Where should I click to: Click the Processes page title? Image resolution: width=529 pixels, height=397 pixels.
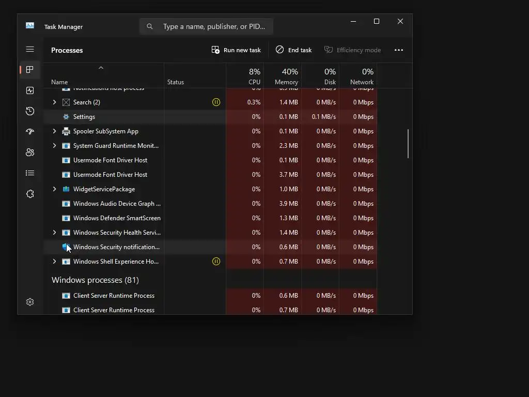[x=67, y=50]
